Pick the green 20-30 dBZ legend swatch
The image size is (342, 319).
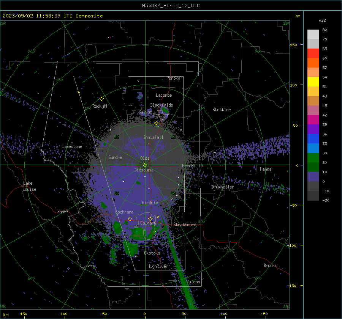click(313, 158)
